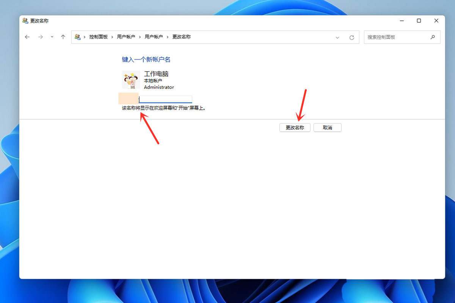Click the refresh icon in address bar
This screenshot has width=455, height=303.
[351, 37]
